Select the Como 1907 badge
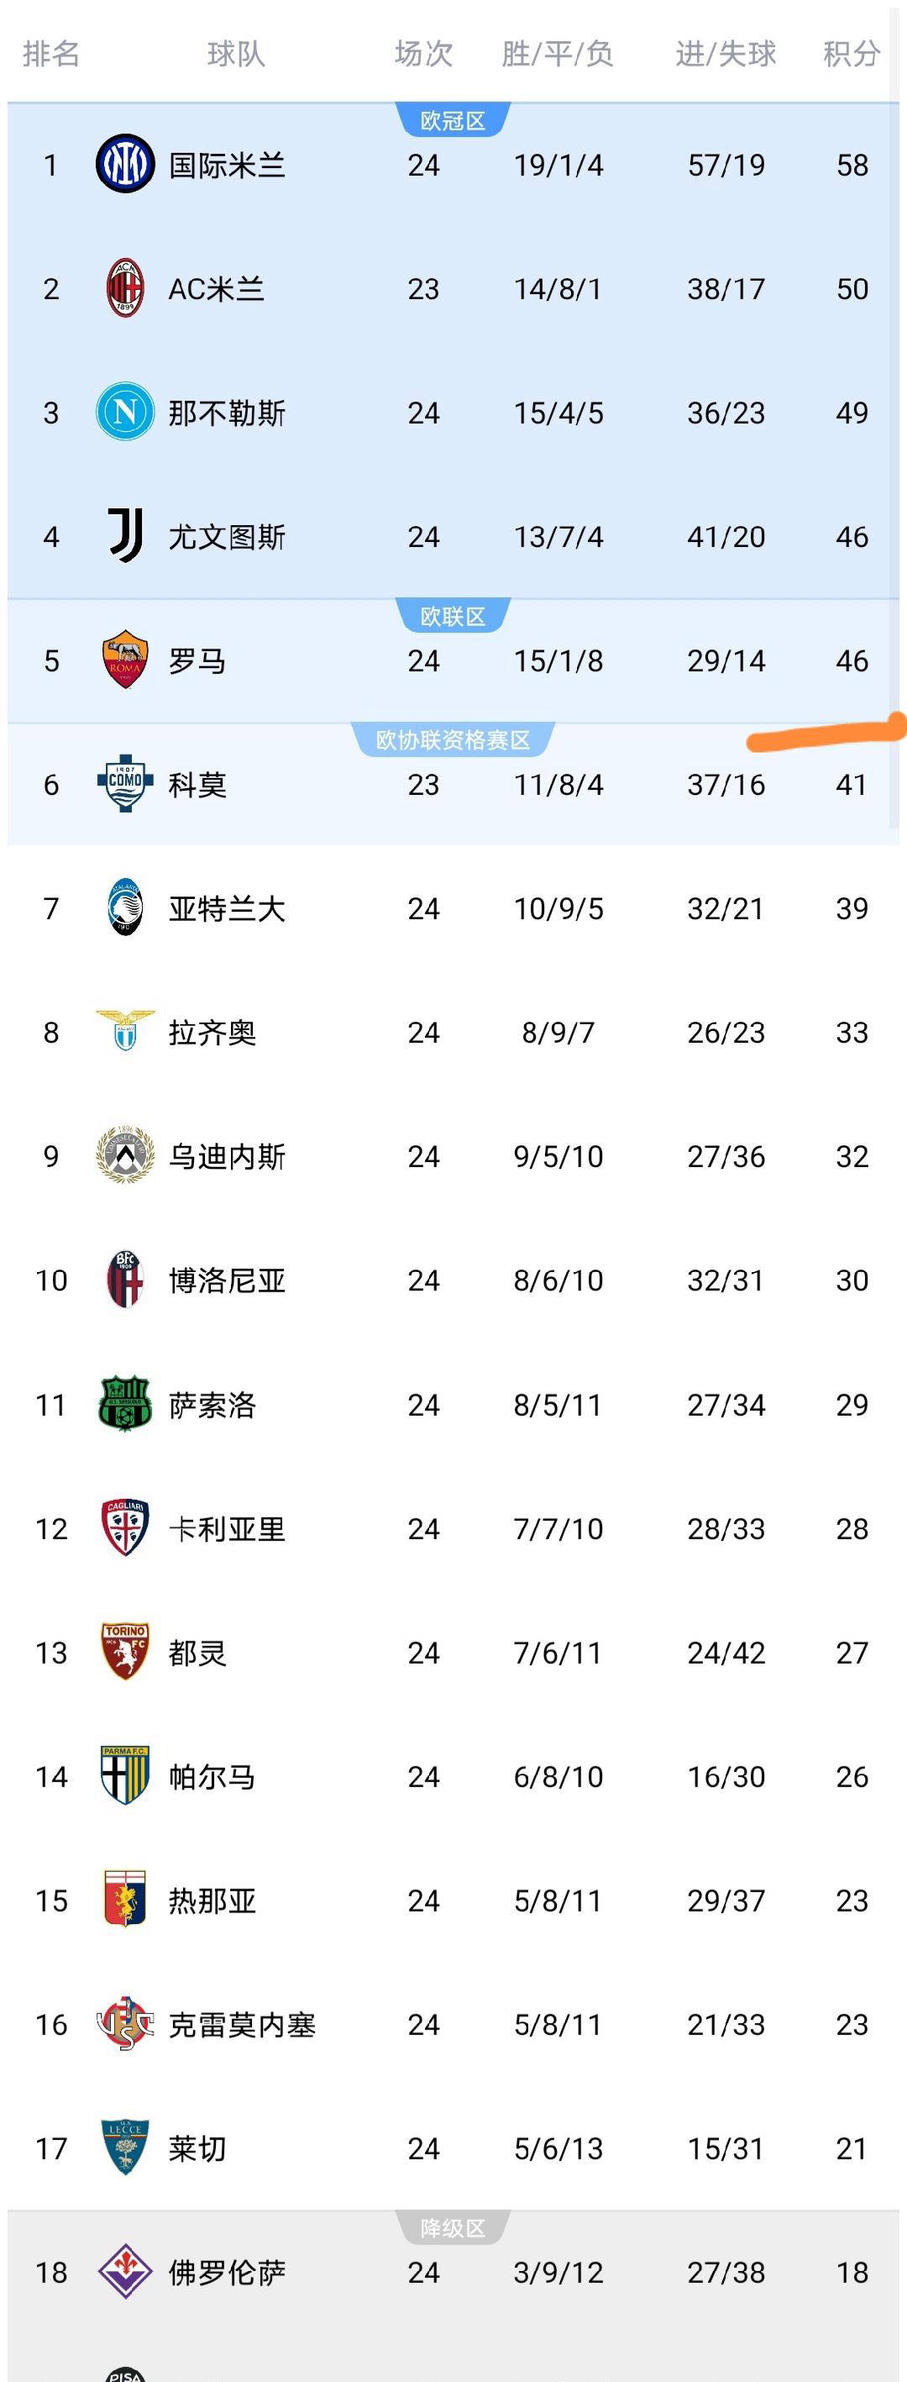 point(125,784)
